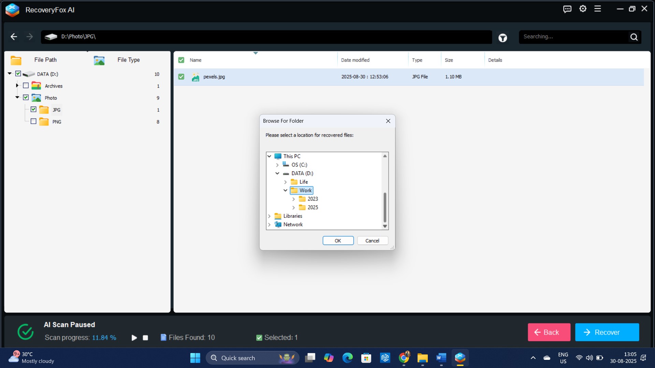The height and width of the screenshot is (368, 655).
Task: Collapse the Work folder in dialog
Action: click(x=286, y=190)
